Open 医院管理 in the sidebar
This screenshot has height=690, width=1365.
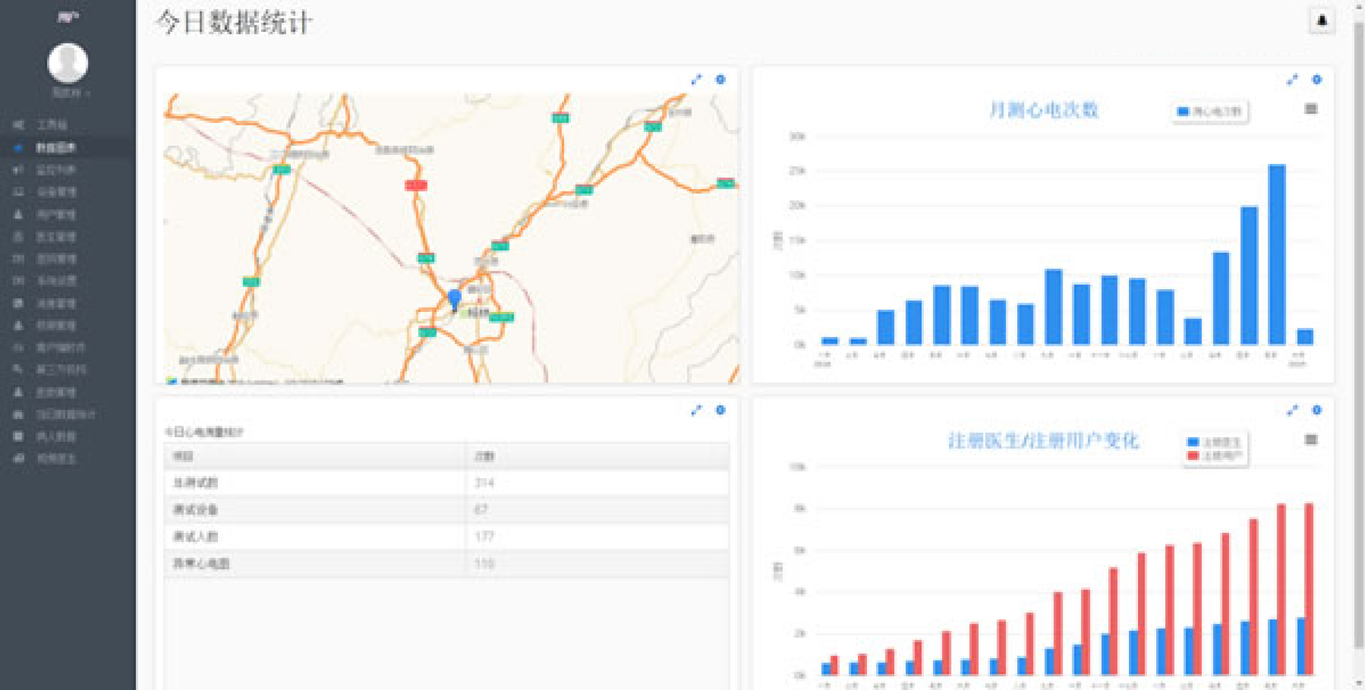tap(68, 259)
